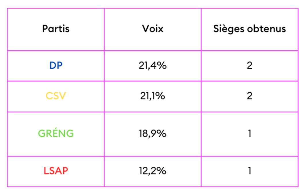Click the 21,1% vote share cell
305x194 pixels.
(152, 96)
